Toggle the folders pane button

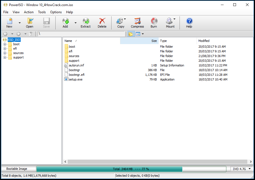click(131, 34)
